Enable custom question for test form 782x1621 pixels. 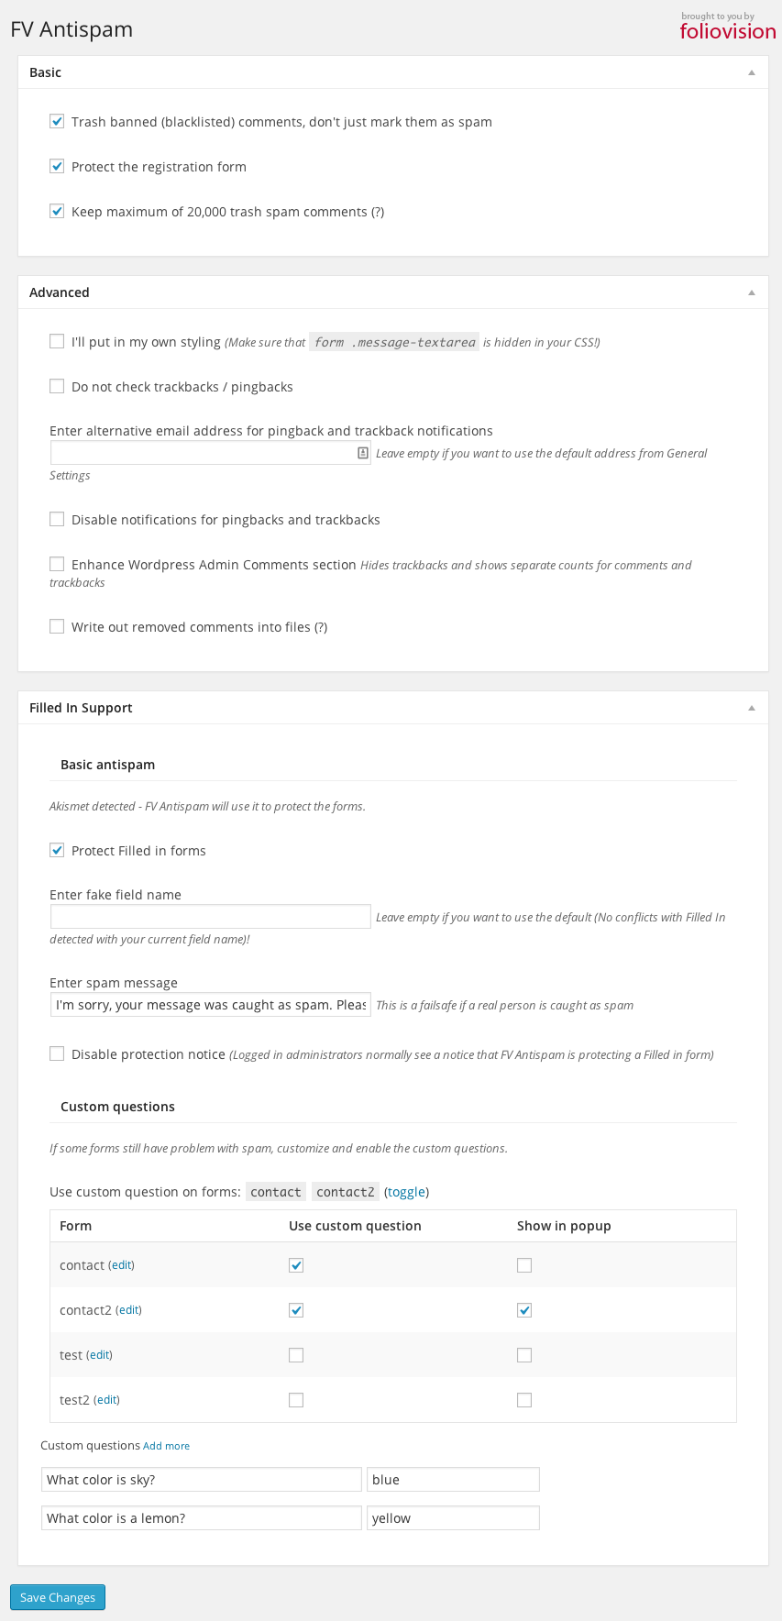pyautogui.click(x=296, y=1355)
